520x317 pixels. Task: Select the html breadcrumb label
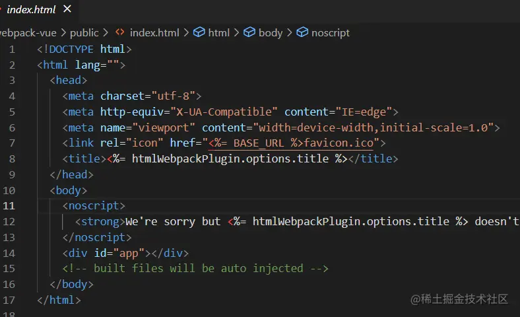(x=219, y=32)
